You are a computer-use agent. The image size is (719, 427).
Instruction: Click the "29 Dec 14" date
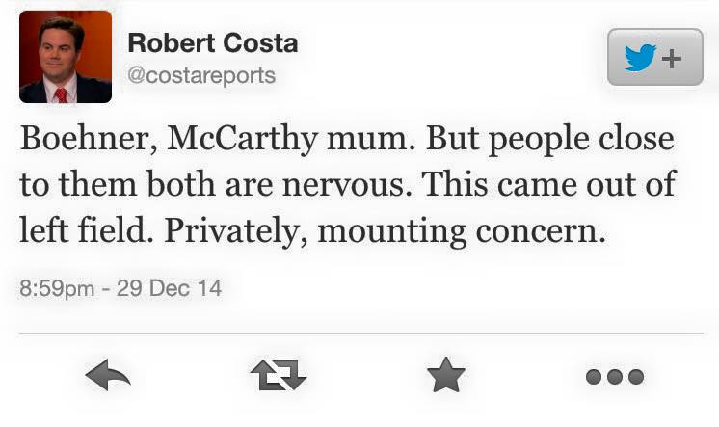[169, 288]
